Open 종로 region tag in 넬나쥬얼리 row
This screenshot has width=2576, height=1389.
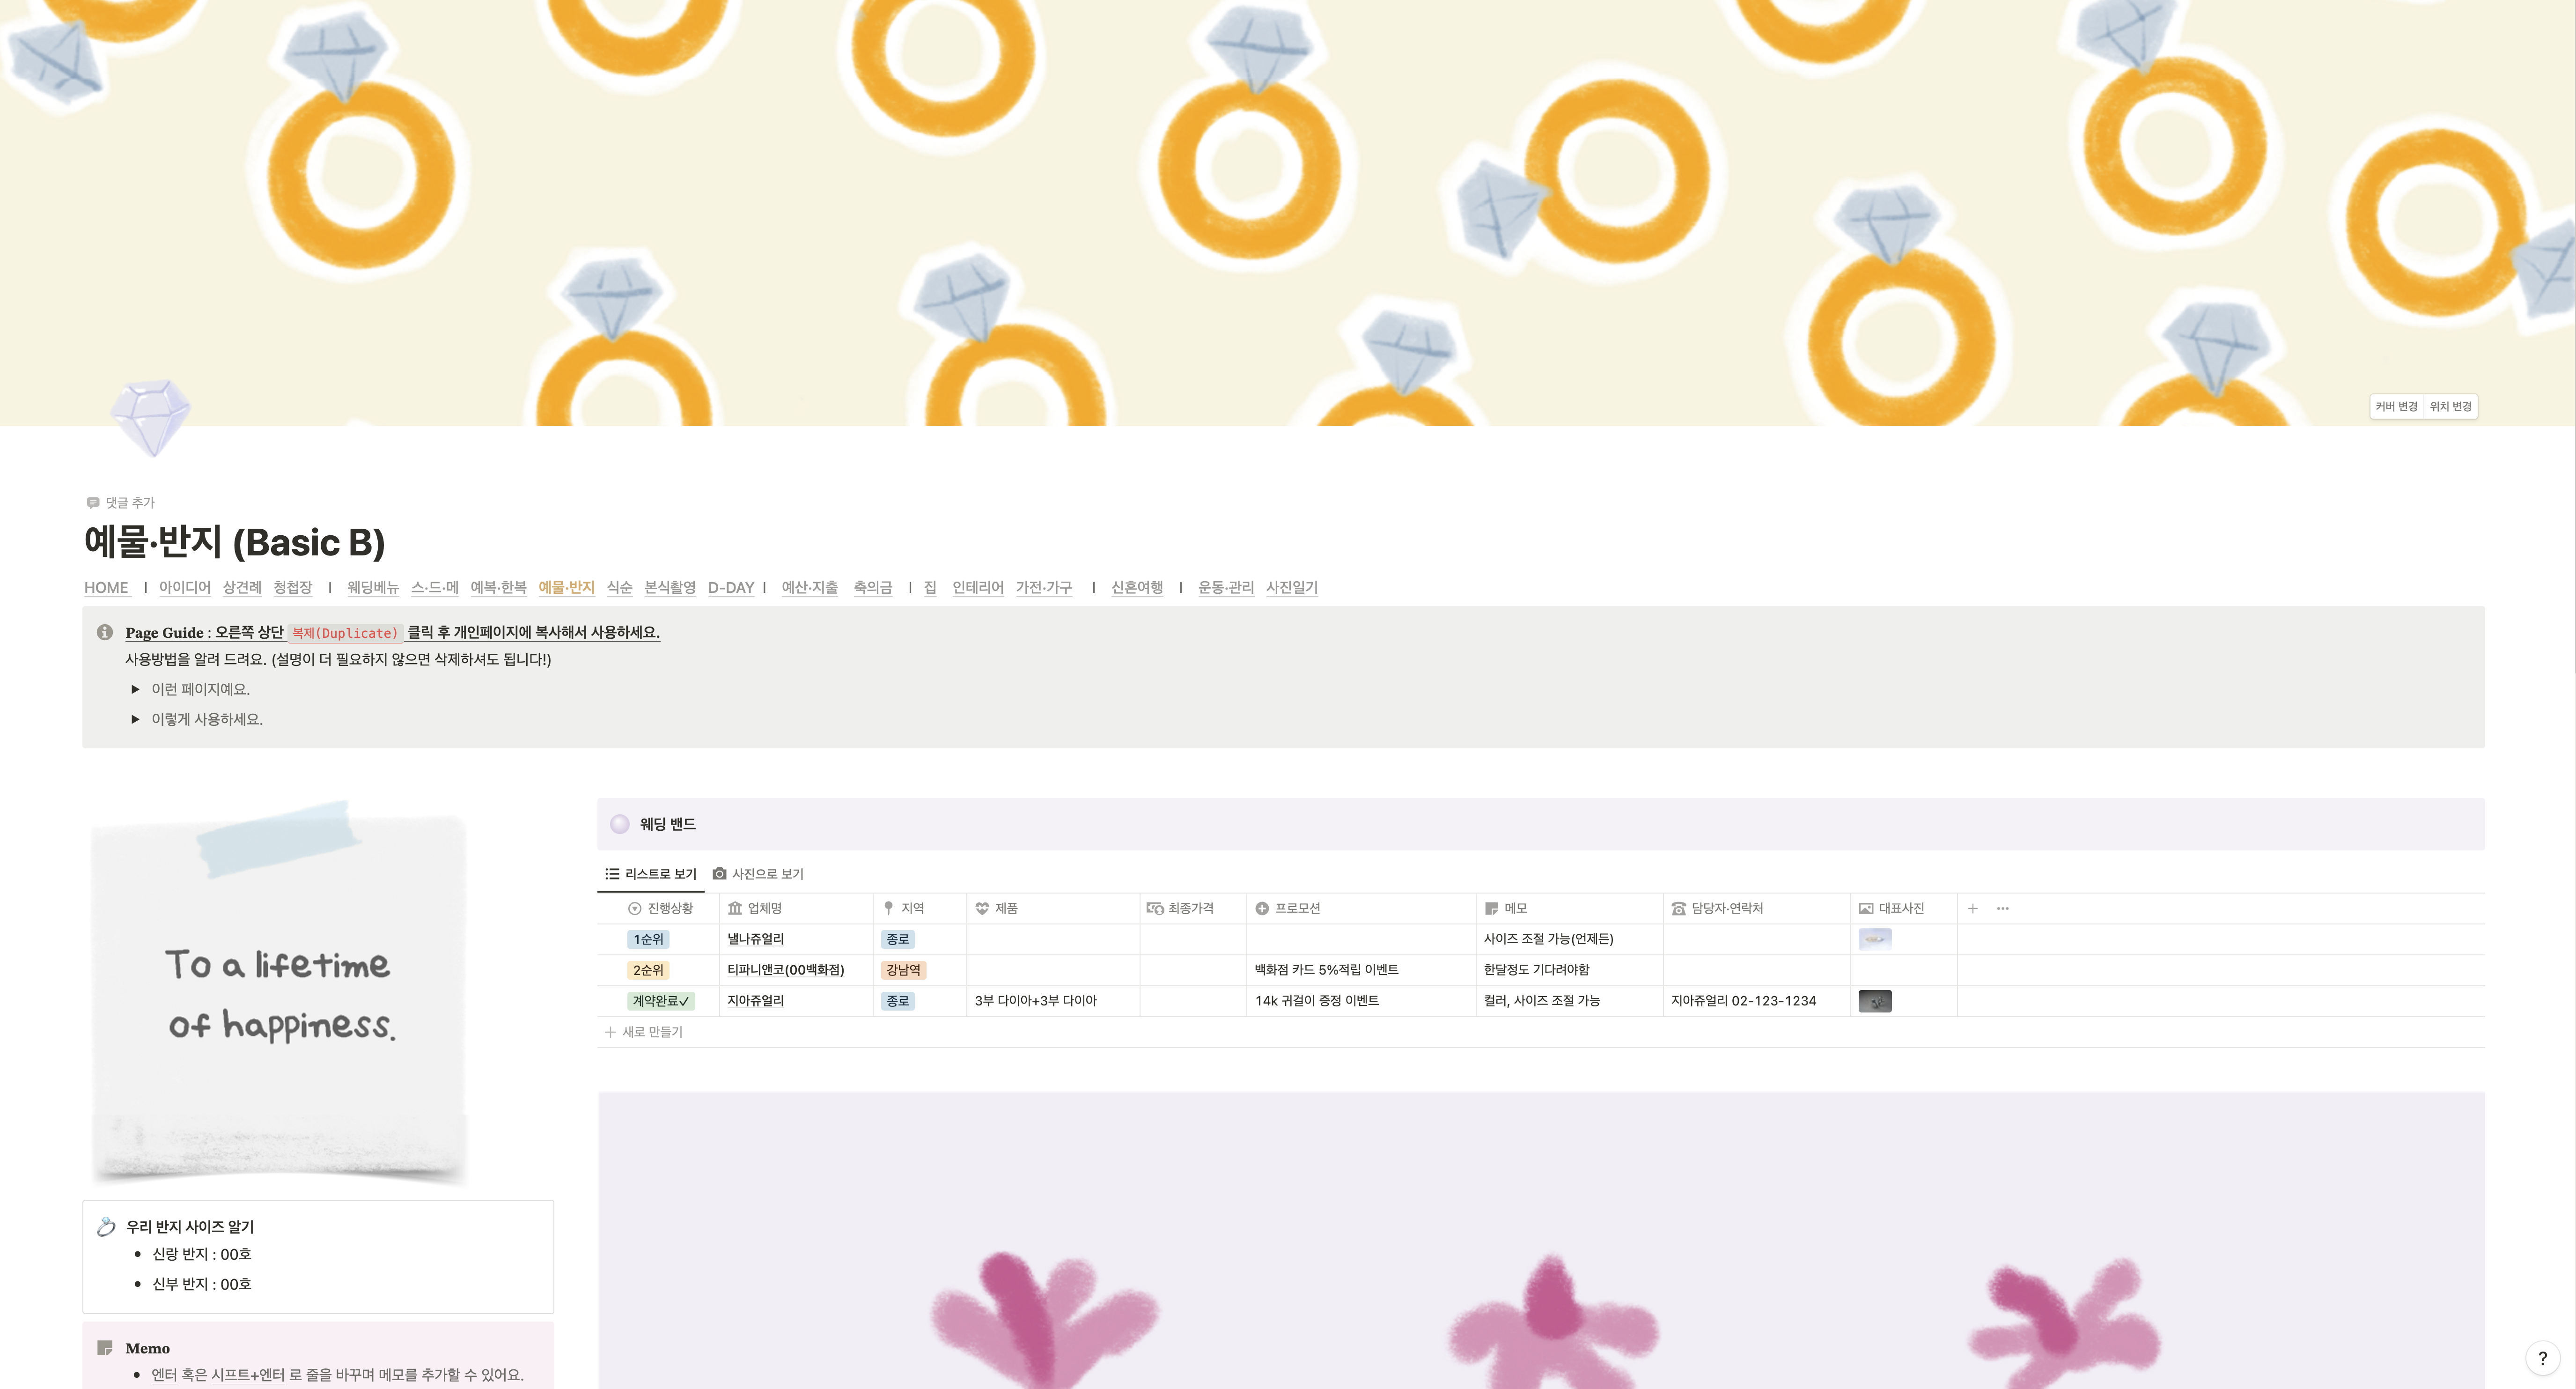[898, 940]
